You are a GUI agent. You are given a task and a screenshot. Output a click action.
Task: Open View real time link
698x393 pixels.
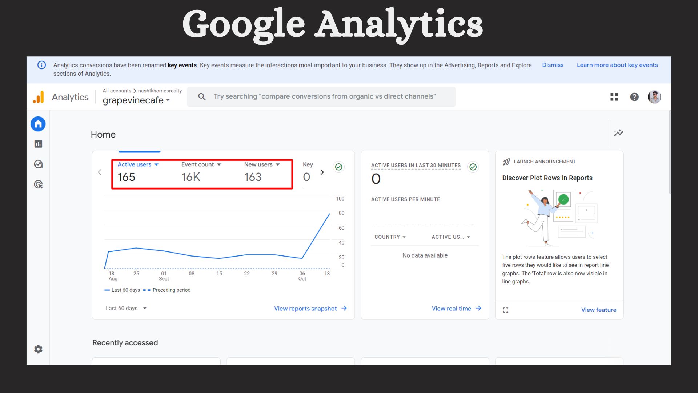point(457,309)
